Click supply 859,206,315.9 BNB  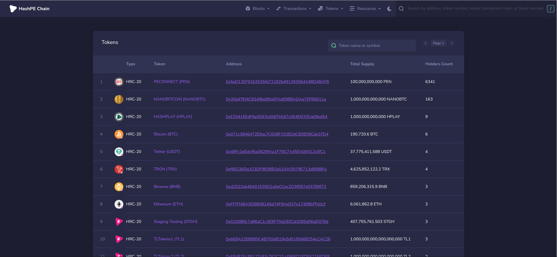coord(369,186)
